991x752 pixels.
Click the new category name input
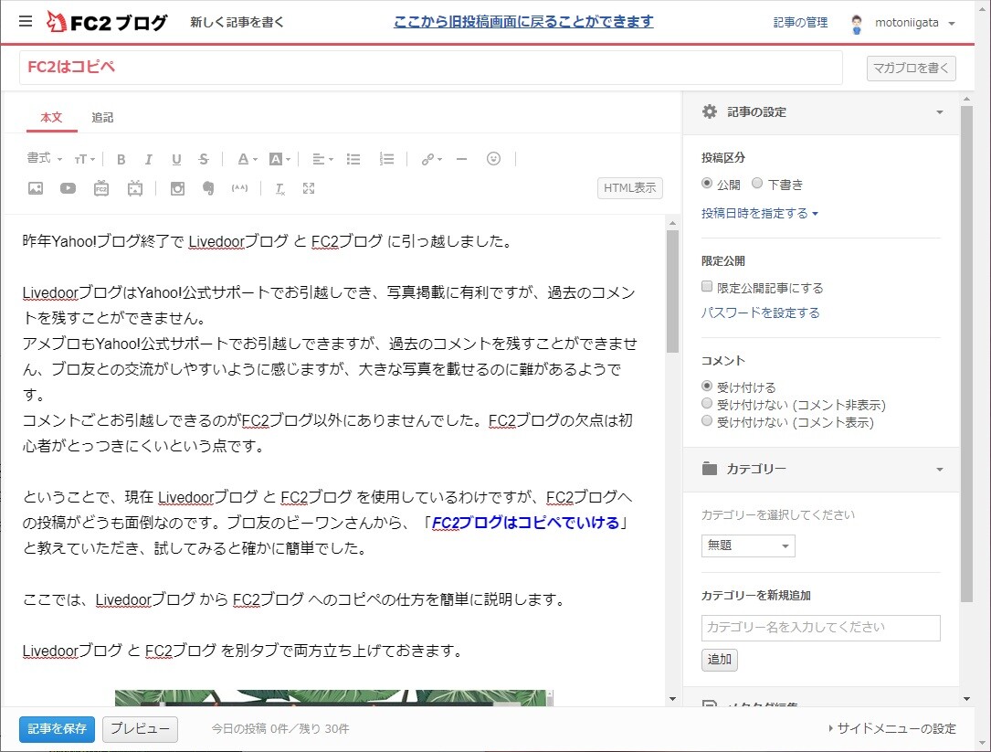[x=820, y=628]
